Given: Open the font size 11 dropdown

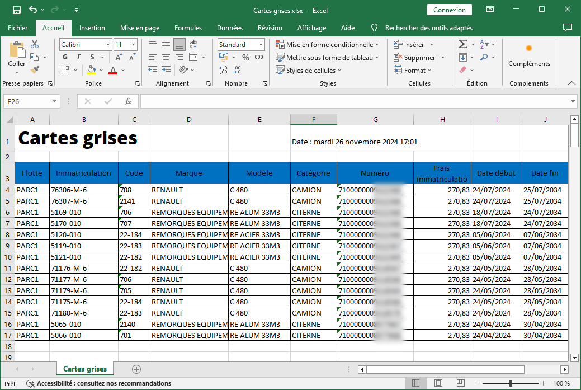Looking at the screenshot, I should click(x=134, y=45).
